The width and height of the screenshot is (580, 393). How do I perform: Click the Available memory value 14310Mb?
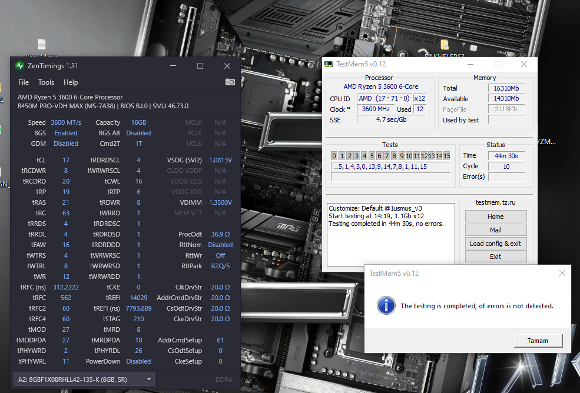506,98
